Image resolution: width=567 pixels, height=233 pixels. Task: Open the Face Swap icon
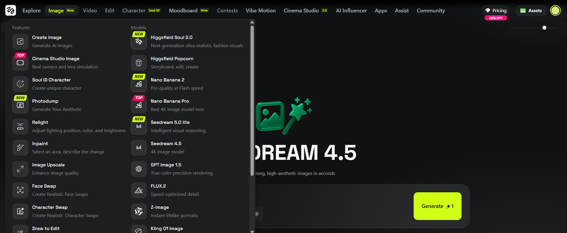coord(20,190)
